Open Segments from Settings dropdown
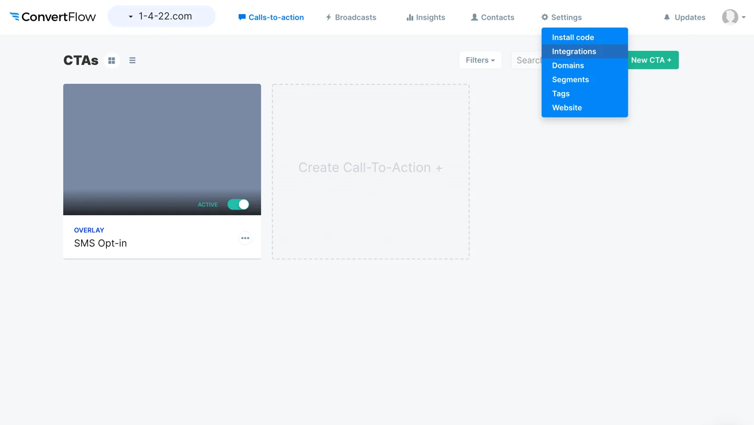The width and height of the screenshot is (754, 425). pos(584,80)
